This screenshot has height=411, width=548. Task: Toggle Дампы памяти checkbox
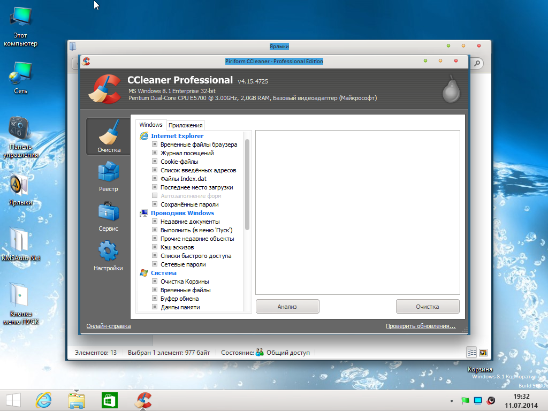point(155,307)
